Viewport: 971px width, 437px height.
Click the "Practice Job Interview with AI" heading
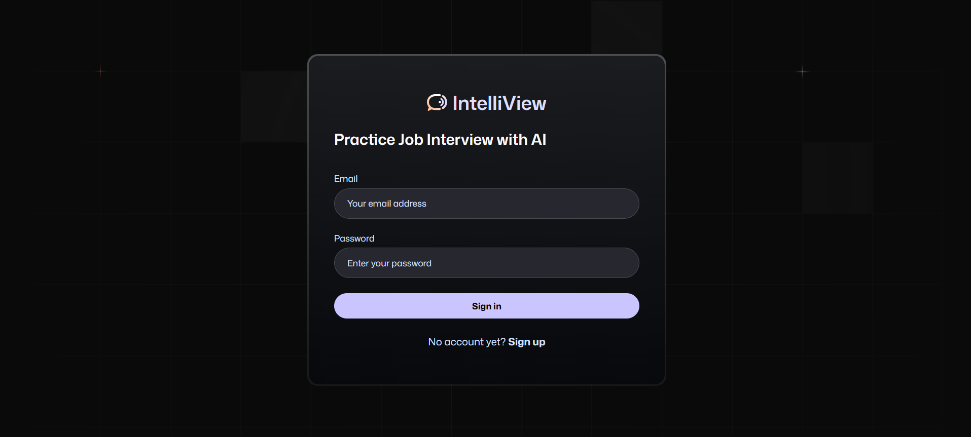(x=440, y=139)
